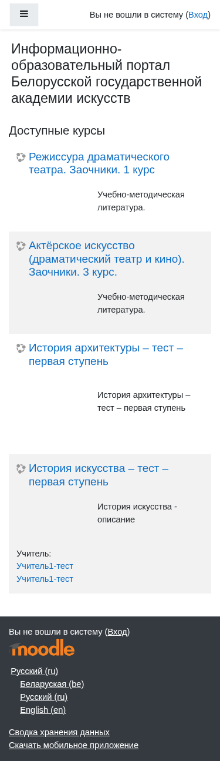Open Сводка хранения данных link
Image resolution: width=220 pixels, height=761 pixels.
pyautogui.click(x=59, y=732)
